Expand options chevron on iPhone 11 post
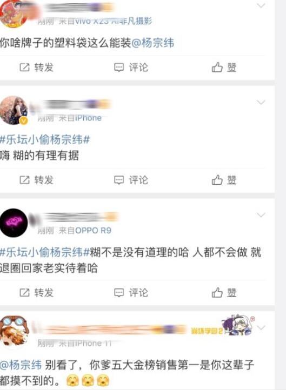Screen dimensions: 286x390 click(x=261, y=328)
